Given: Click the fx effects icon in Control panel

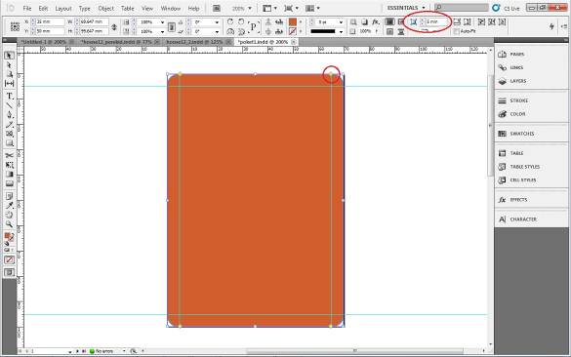Looking at the screenshot, I should (376, 21).
